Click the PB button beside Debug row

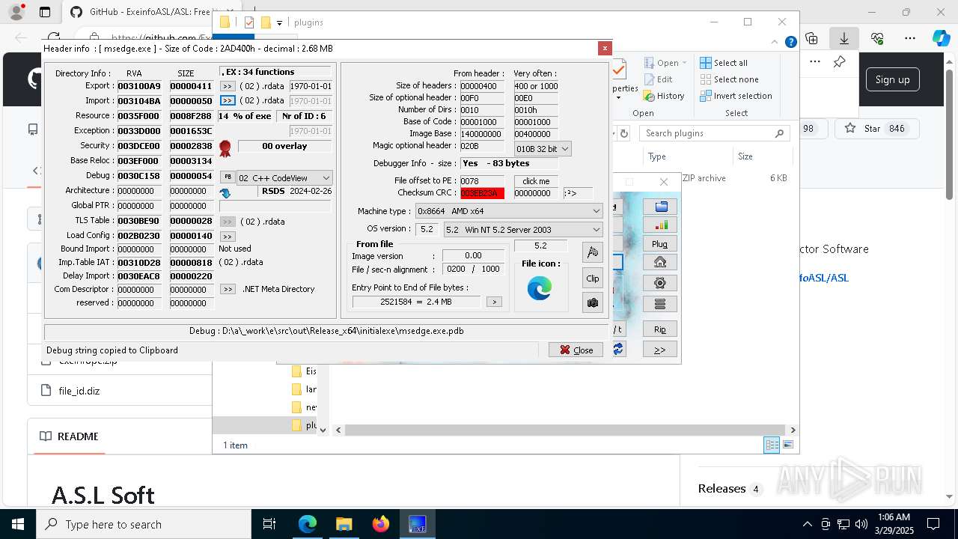[228, 177]
